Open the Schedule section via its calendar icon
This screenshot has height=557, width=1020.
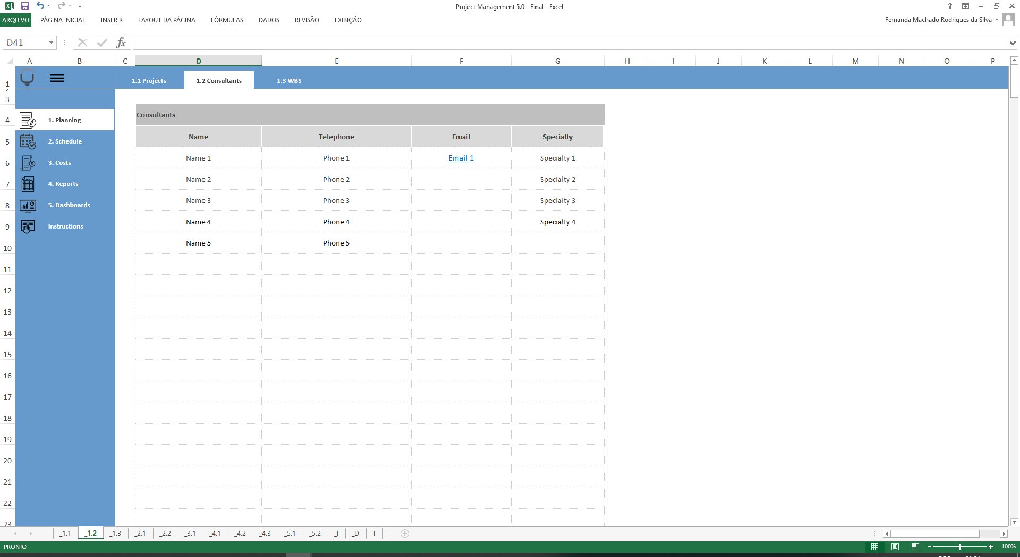coord(28,141)
